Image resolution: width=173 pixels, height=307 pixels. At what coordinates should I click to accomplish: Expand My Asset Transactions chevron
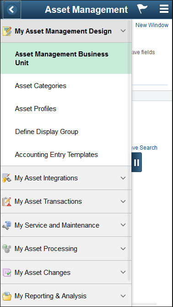(123, 201)
